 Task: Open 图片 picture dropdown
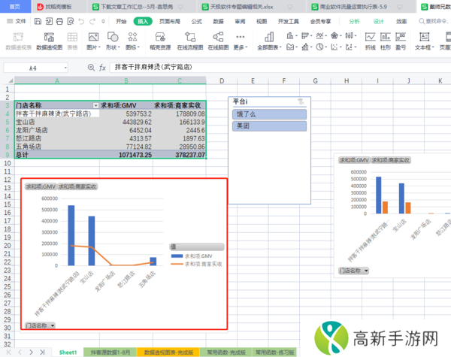pyautogui.click(x=93, y=47)
